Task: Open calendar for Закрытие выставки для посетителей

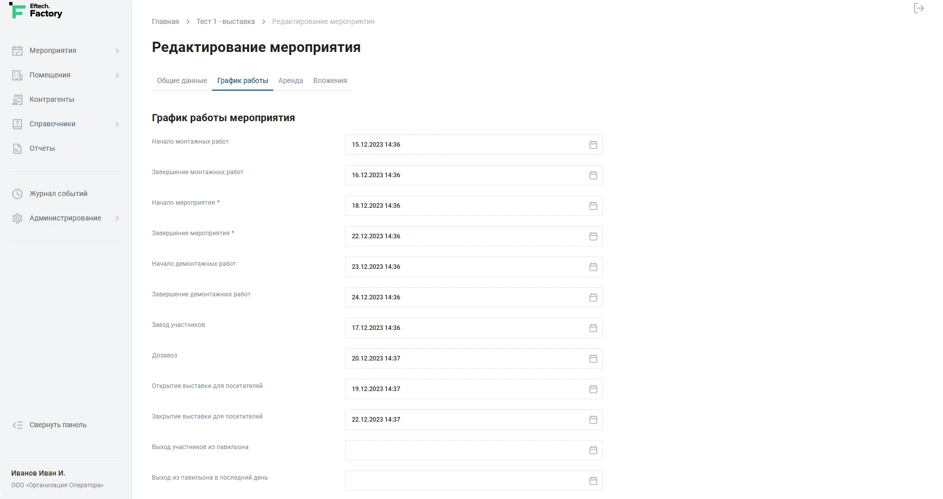Action: 593,420
